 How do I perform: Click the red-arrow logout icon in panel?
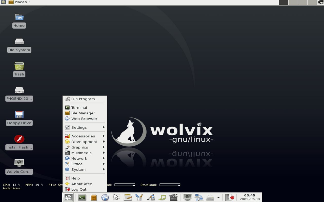pos(229,197)
